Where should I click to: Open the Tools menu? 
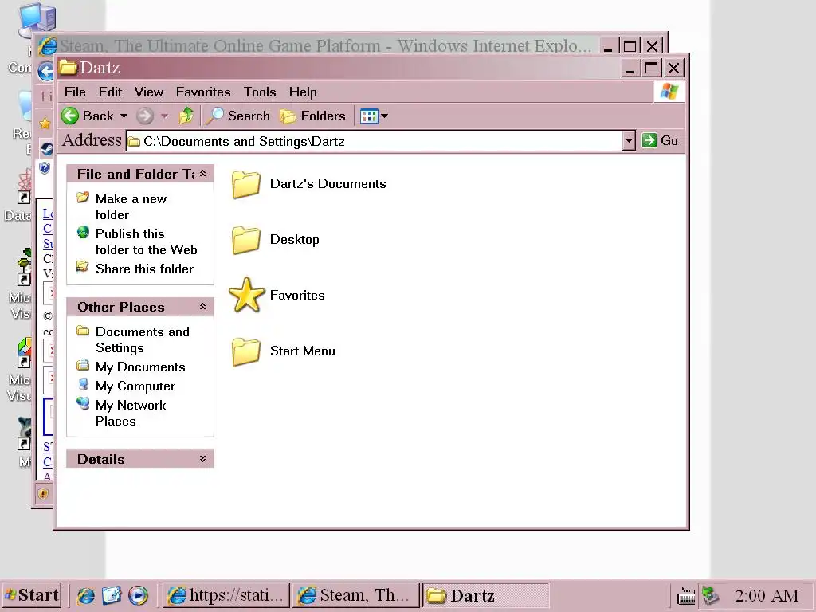click(x=260, y=92)
